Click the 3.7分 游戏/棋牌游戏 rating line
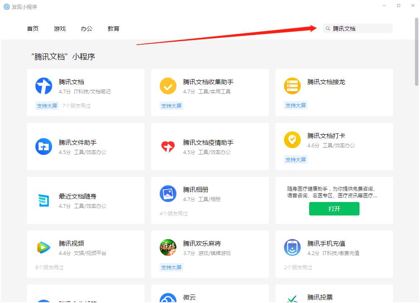420x303 pixels. [x=207, y=253]
